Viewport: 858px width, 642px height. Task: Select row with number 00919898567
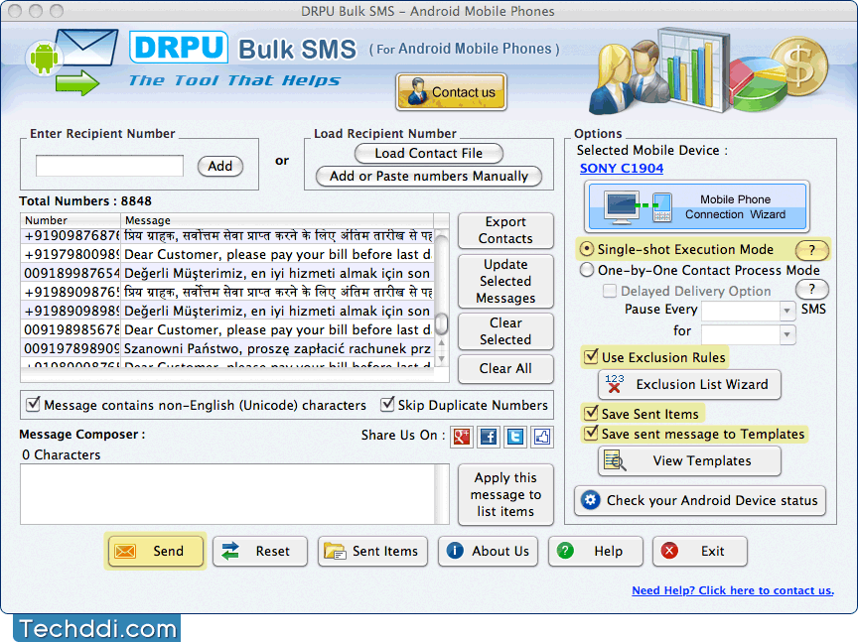pyautogui.click(x=227, y=329)
